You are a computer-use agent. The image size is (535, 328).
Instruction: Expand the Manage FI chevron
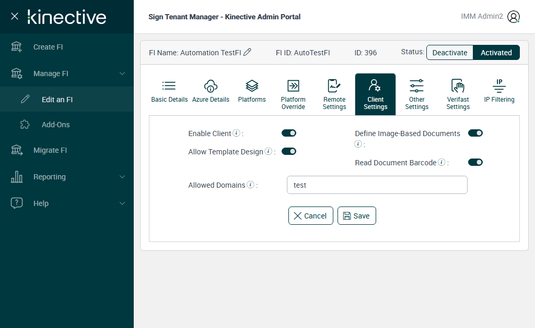click(x=122, y=74)
